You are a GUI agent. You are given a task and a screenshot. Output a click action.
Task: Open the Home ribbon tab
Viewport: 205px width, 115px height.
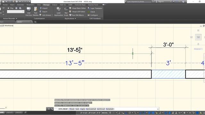click(5, 5)
